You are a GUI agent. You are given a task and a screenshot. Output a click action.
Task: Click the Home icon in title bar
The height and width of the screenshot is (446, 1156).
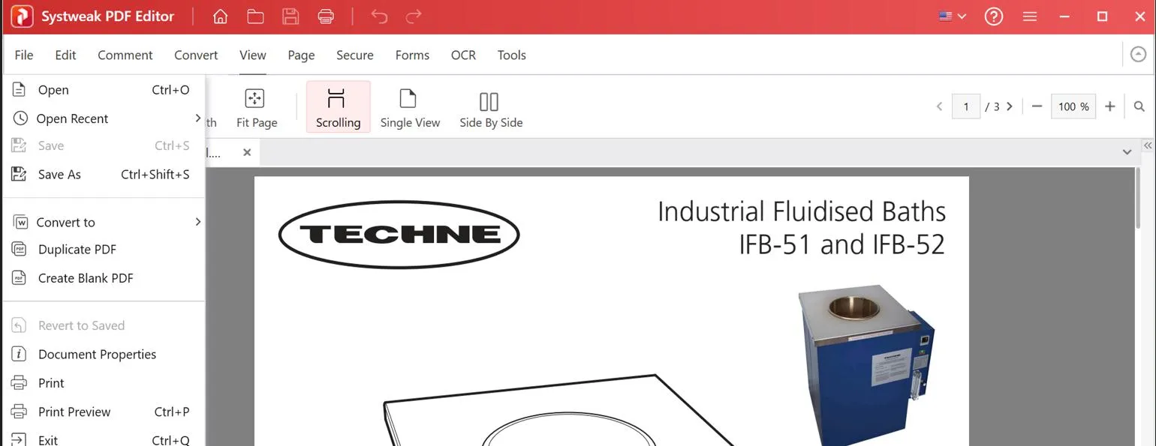(220, 16)
